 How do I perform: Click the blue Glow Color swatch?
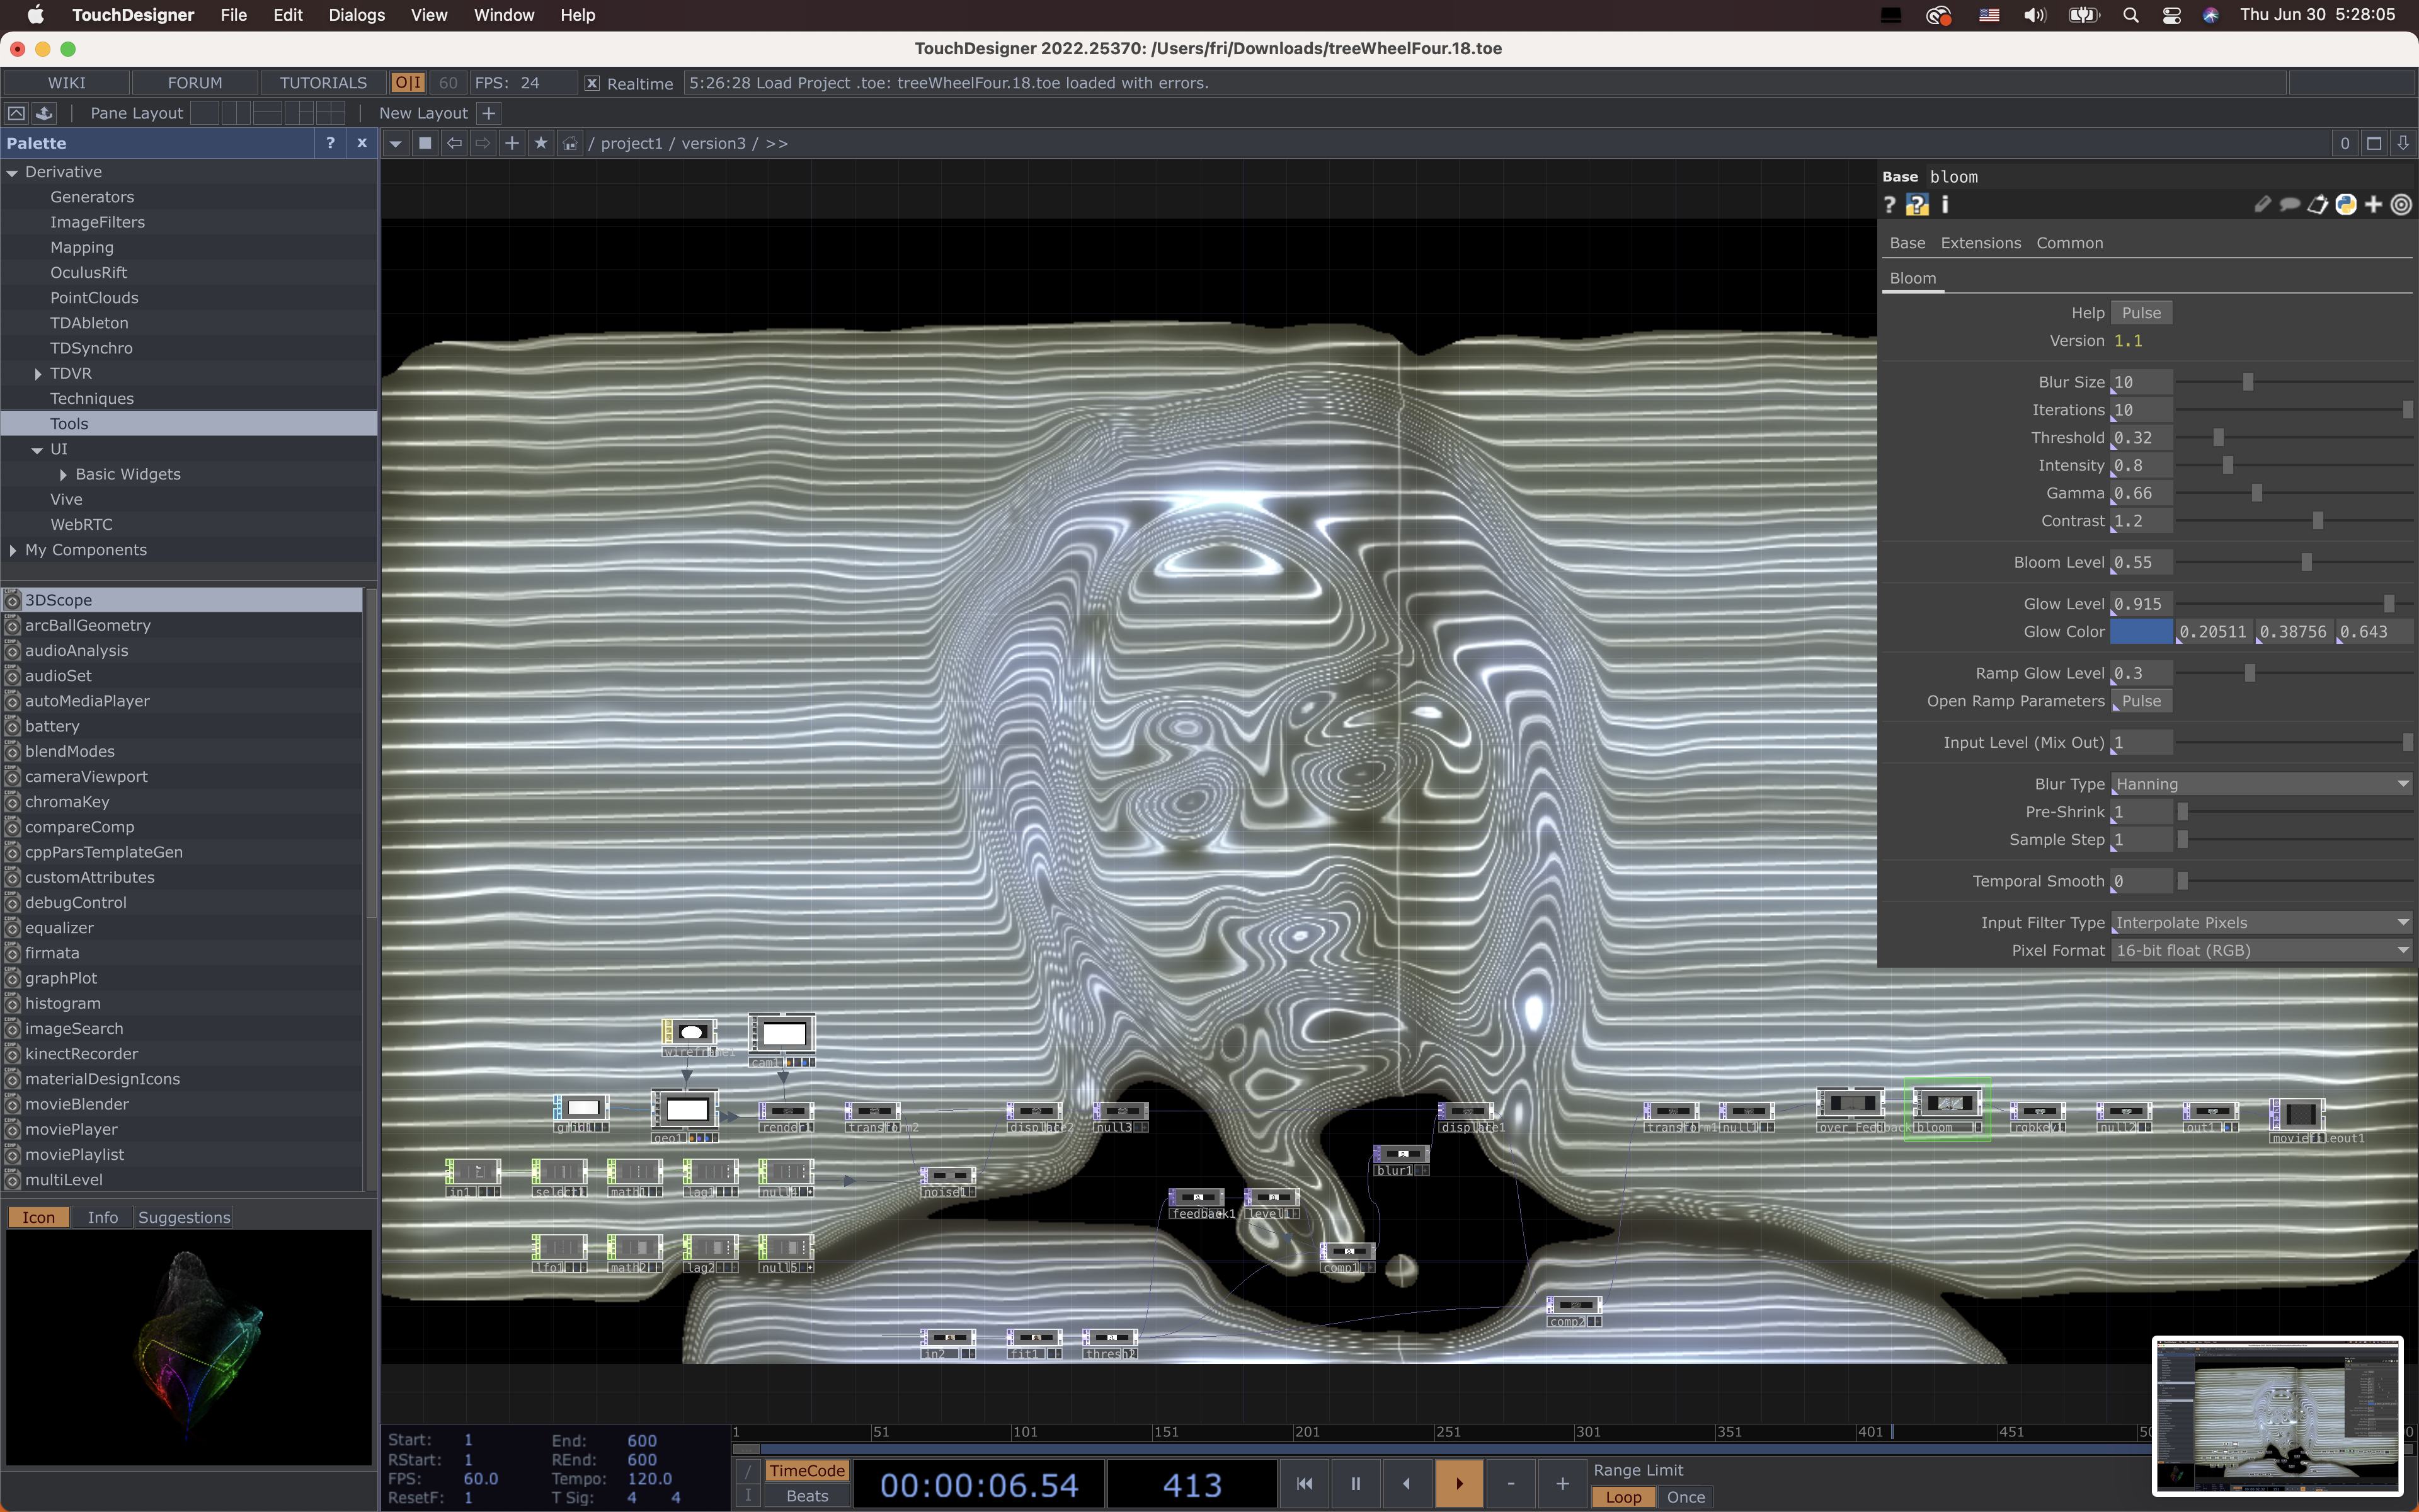point(2141,632)
